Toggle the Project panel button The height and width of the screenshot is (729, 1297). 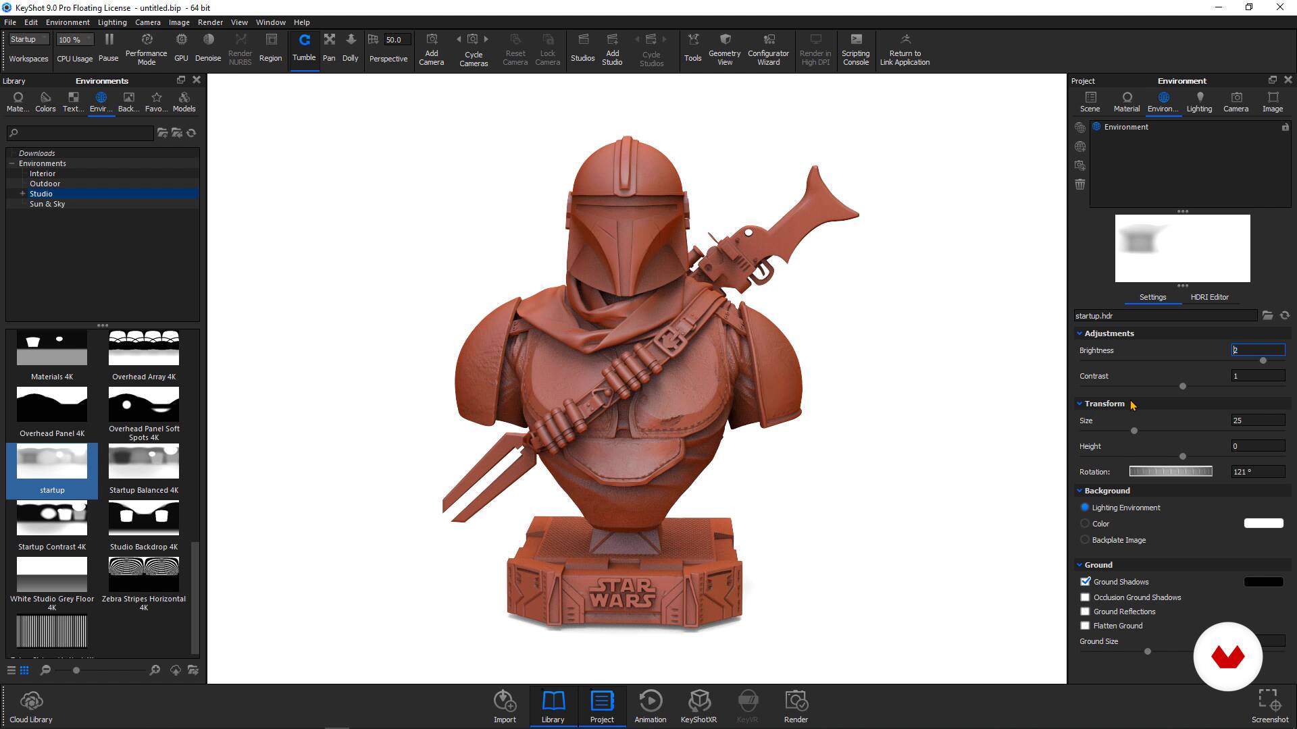click(x=602, y=707)
